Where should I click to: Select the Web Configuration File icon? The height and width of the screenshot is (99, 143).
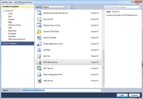click(39, 75)
